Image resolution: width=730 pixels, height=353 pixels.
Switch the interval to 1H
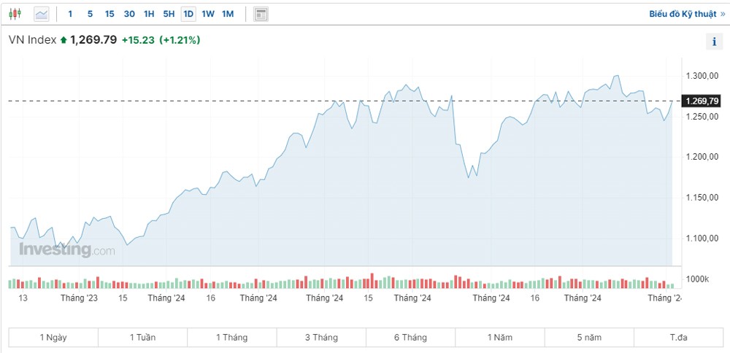click(x=149, y=14)
